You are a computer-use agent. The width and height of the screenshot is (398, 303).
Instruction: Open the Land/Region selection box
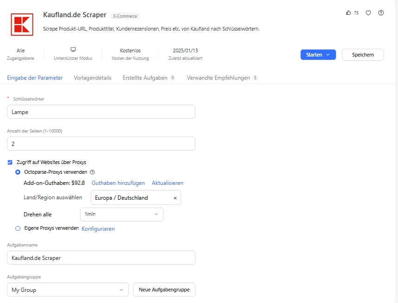coord(136,197)
